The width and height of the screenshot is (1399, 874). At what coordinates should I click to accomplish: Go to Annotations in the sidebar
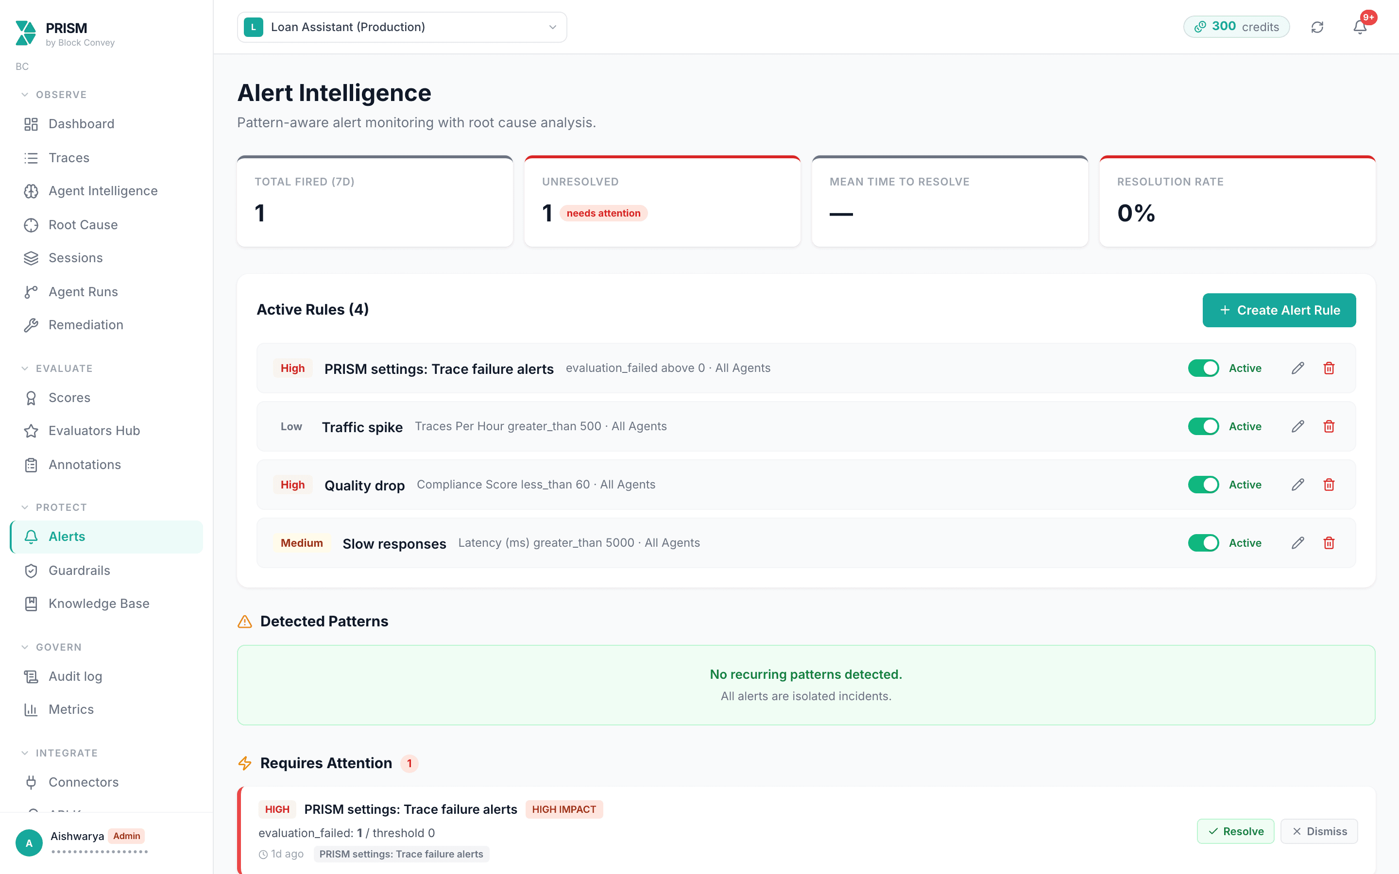pos(107,465)
